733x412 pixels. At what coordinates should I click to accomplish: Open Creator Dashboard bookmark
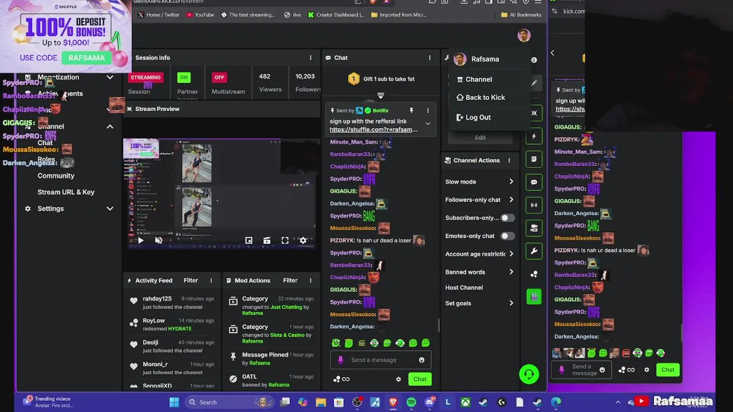pos(336,15)
